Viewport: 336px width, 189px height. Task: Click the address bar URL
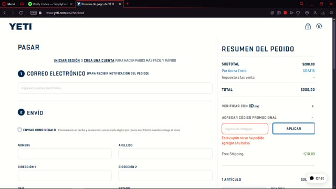point(65,13)
